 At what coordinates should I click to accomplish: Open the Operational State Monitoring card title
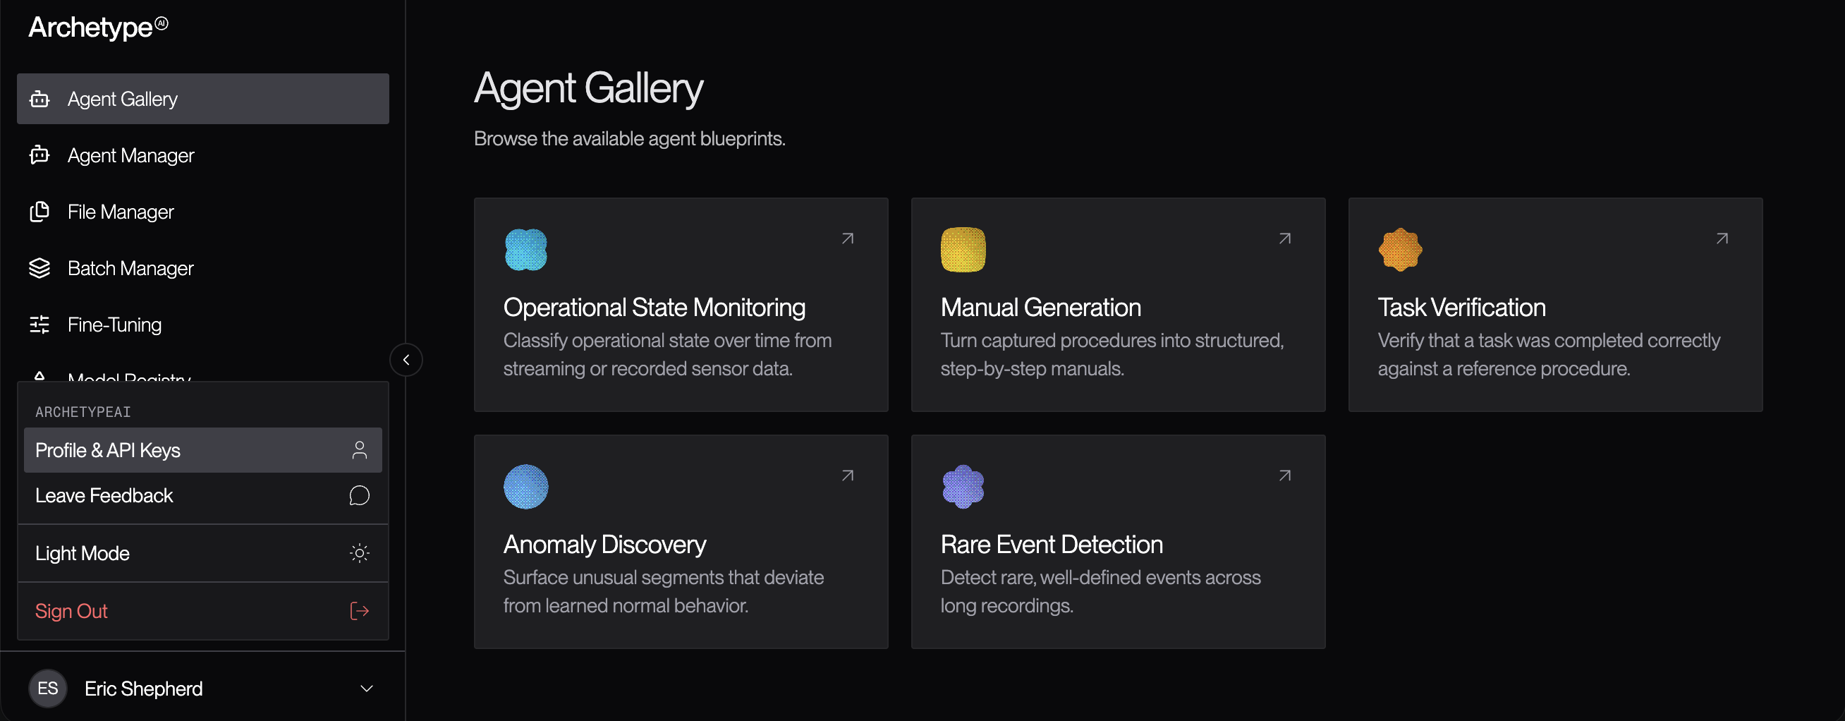654,308
